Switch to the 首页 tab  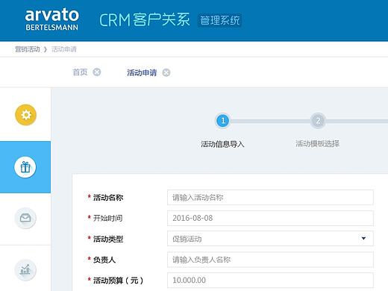click(x=80, y=72)
